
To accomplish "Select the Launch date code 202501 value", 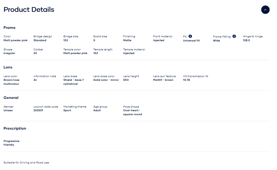I will (38, 110).
